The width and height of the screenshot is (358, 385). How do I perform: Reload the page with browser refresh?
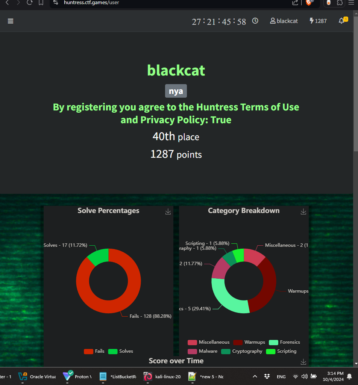[x=29, y=3]
